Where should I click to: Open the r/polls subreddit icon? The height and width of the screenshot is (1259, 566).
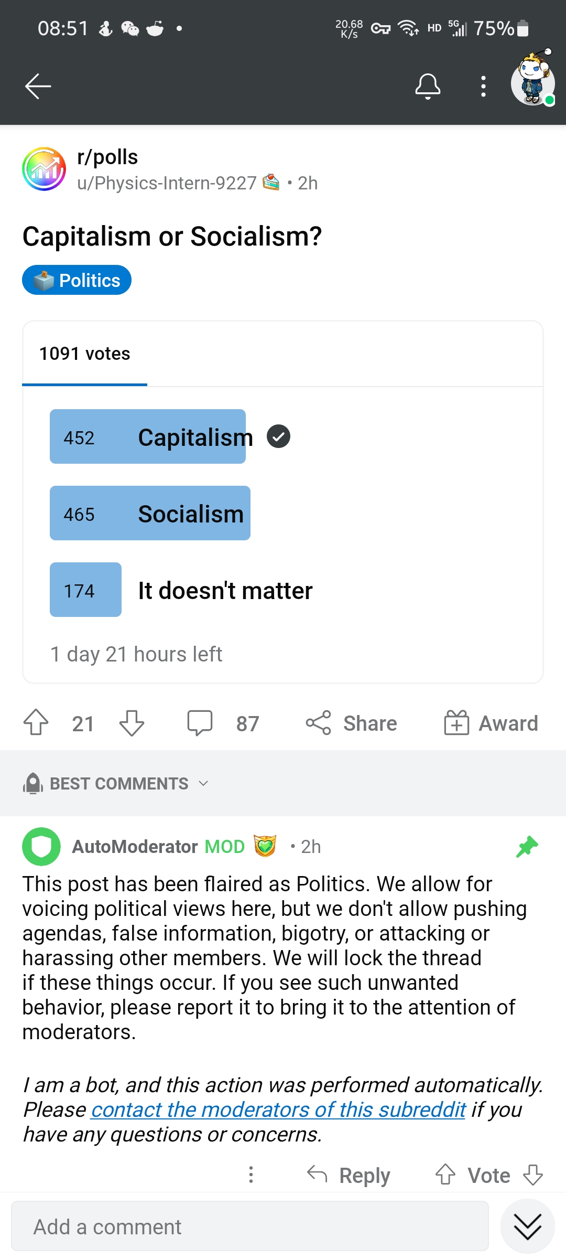click(44, 169)
